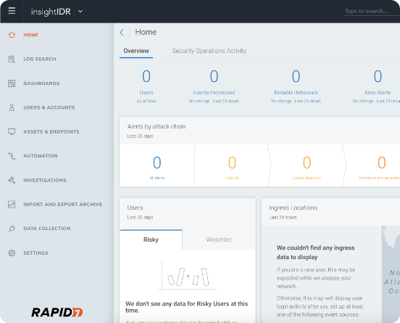Open DATA COLLECTION sidebar label
The image size is (400, 323).
(47, 229)
